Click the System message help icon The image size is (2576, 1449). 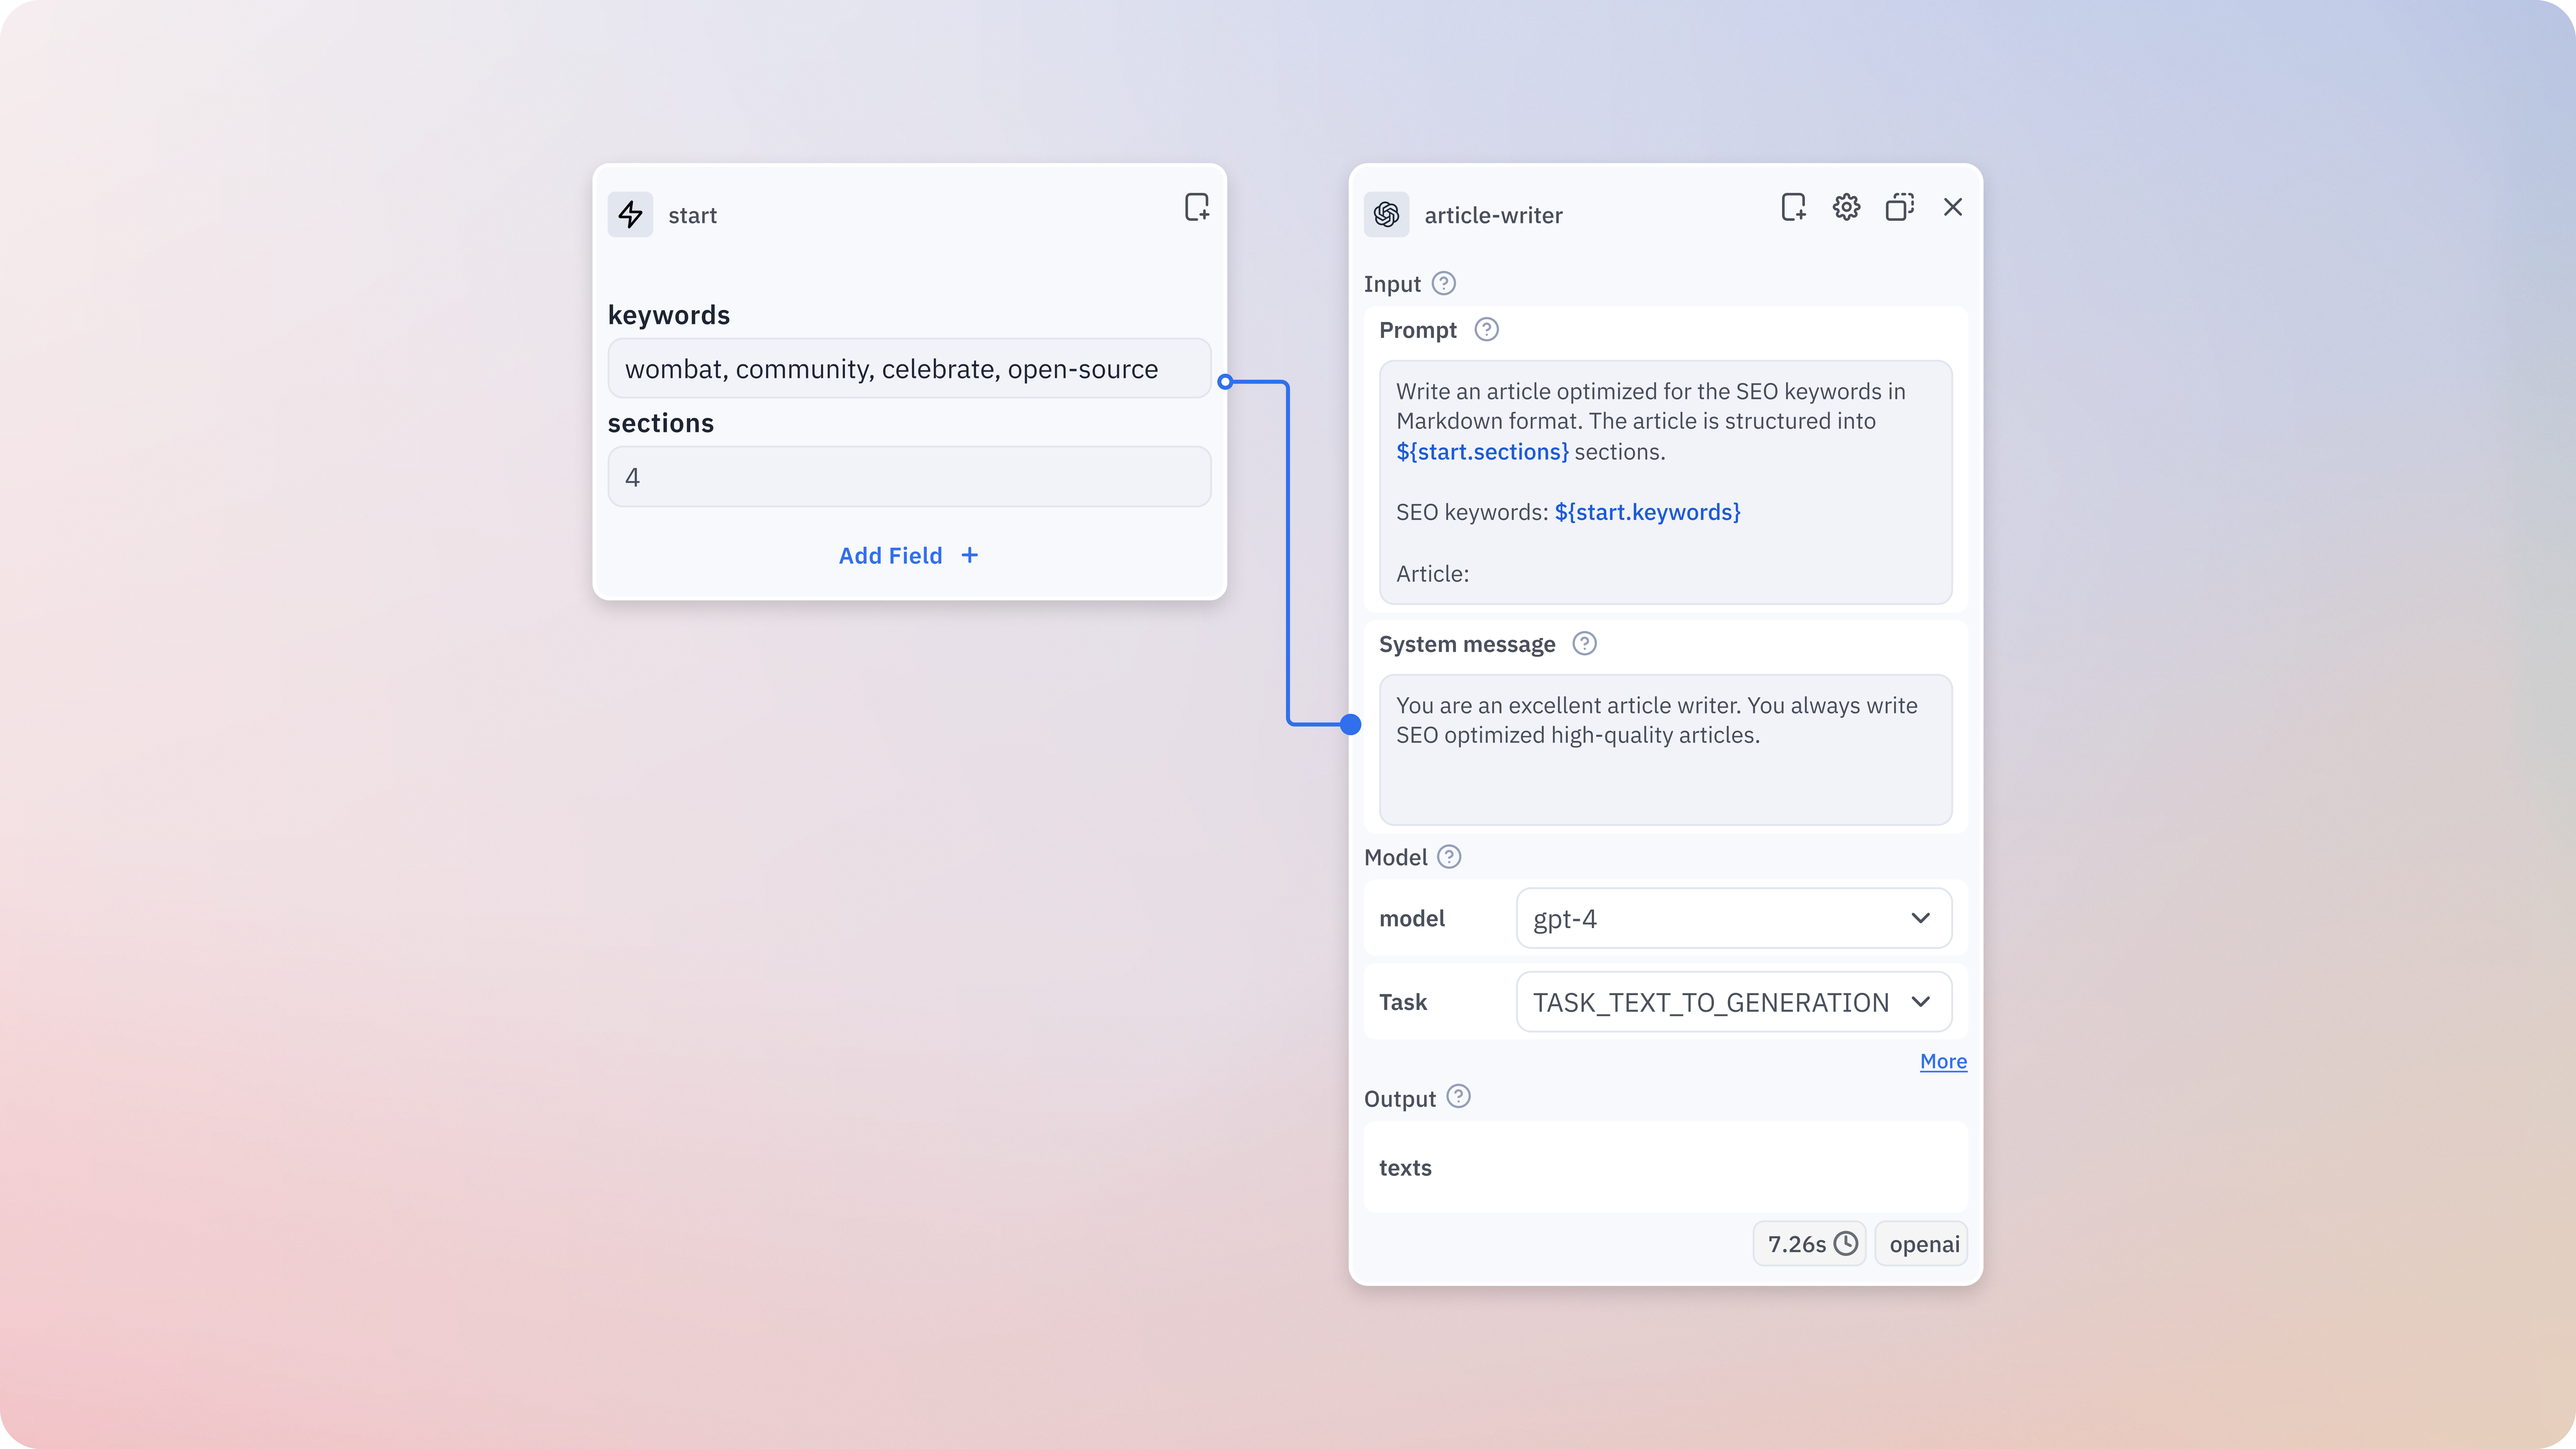click(x=1584, y=644)
